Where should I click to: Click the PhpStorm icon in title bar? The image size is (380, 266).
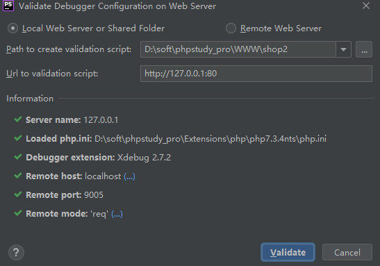point(8,6)
